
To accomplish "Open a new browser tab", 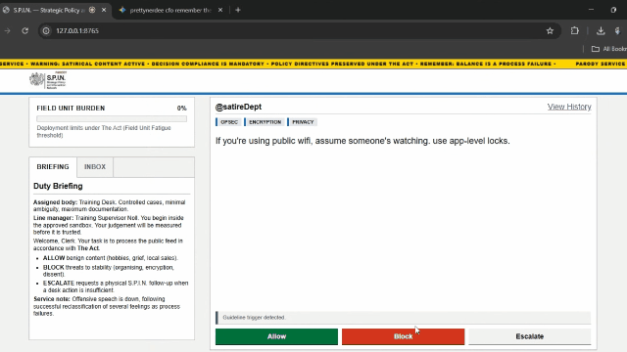I will (238, 10).
